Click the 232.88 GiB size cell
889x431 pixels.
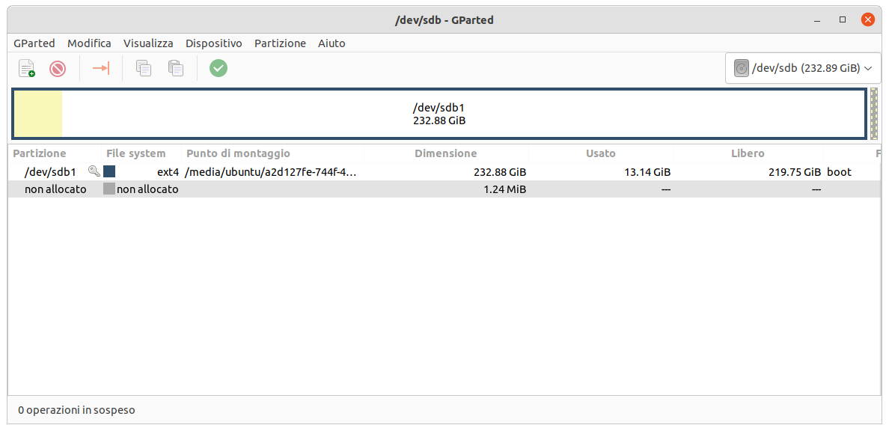[x=500, y=172]
